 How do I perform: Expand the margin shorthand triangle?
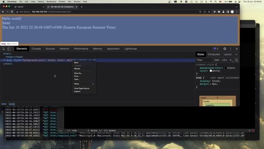click(211, 84)
